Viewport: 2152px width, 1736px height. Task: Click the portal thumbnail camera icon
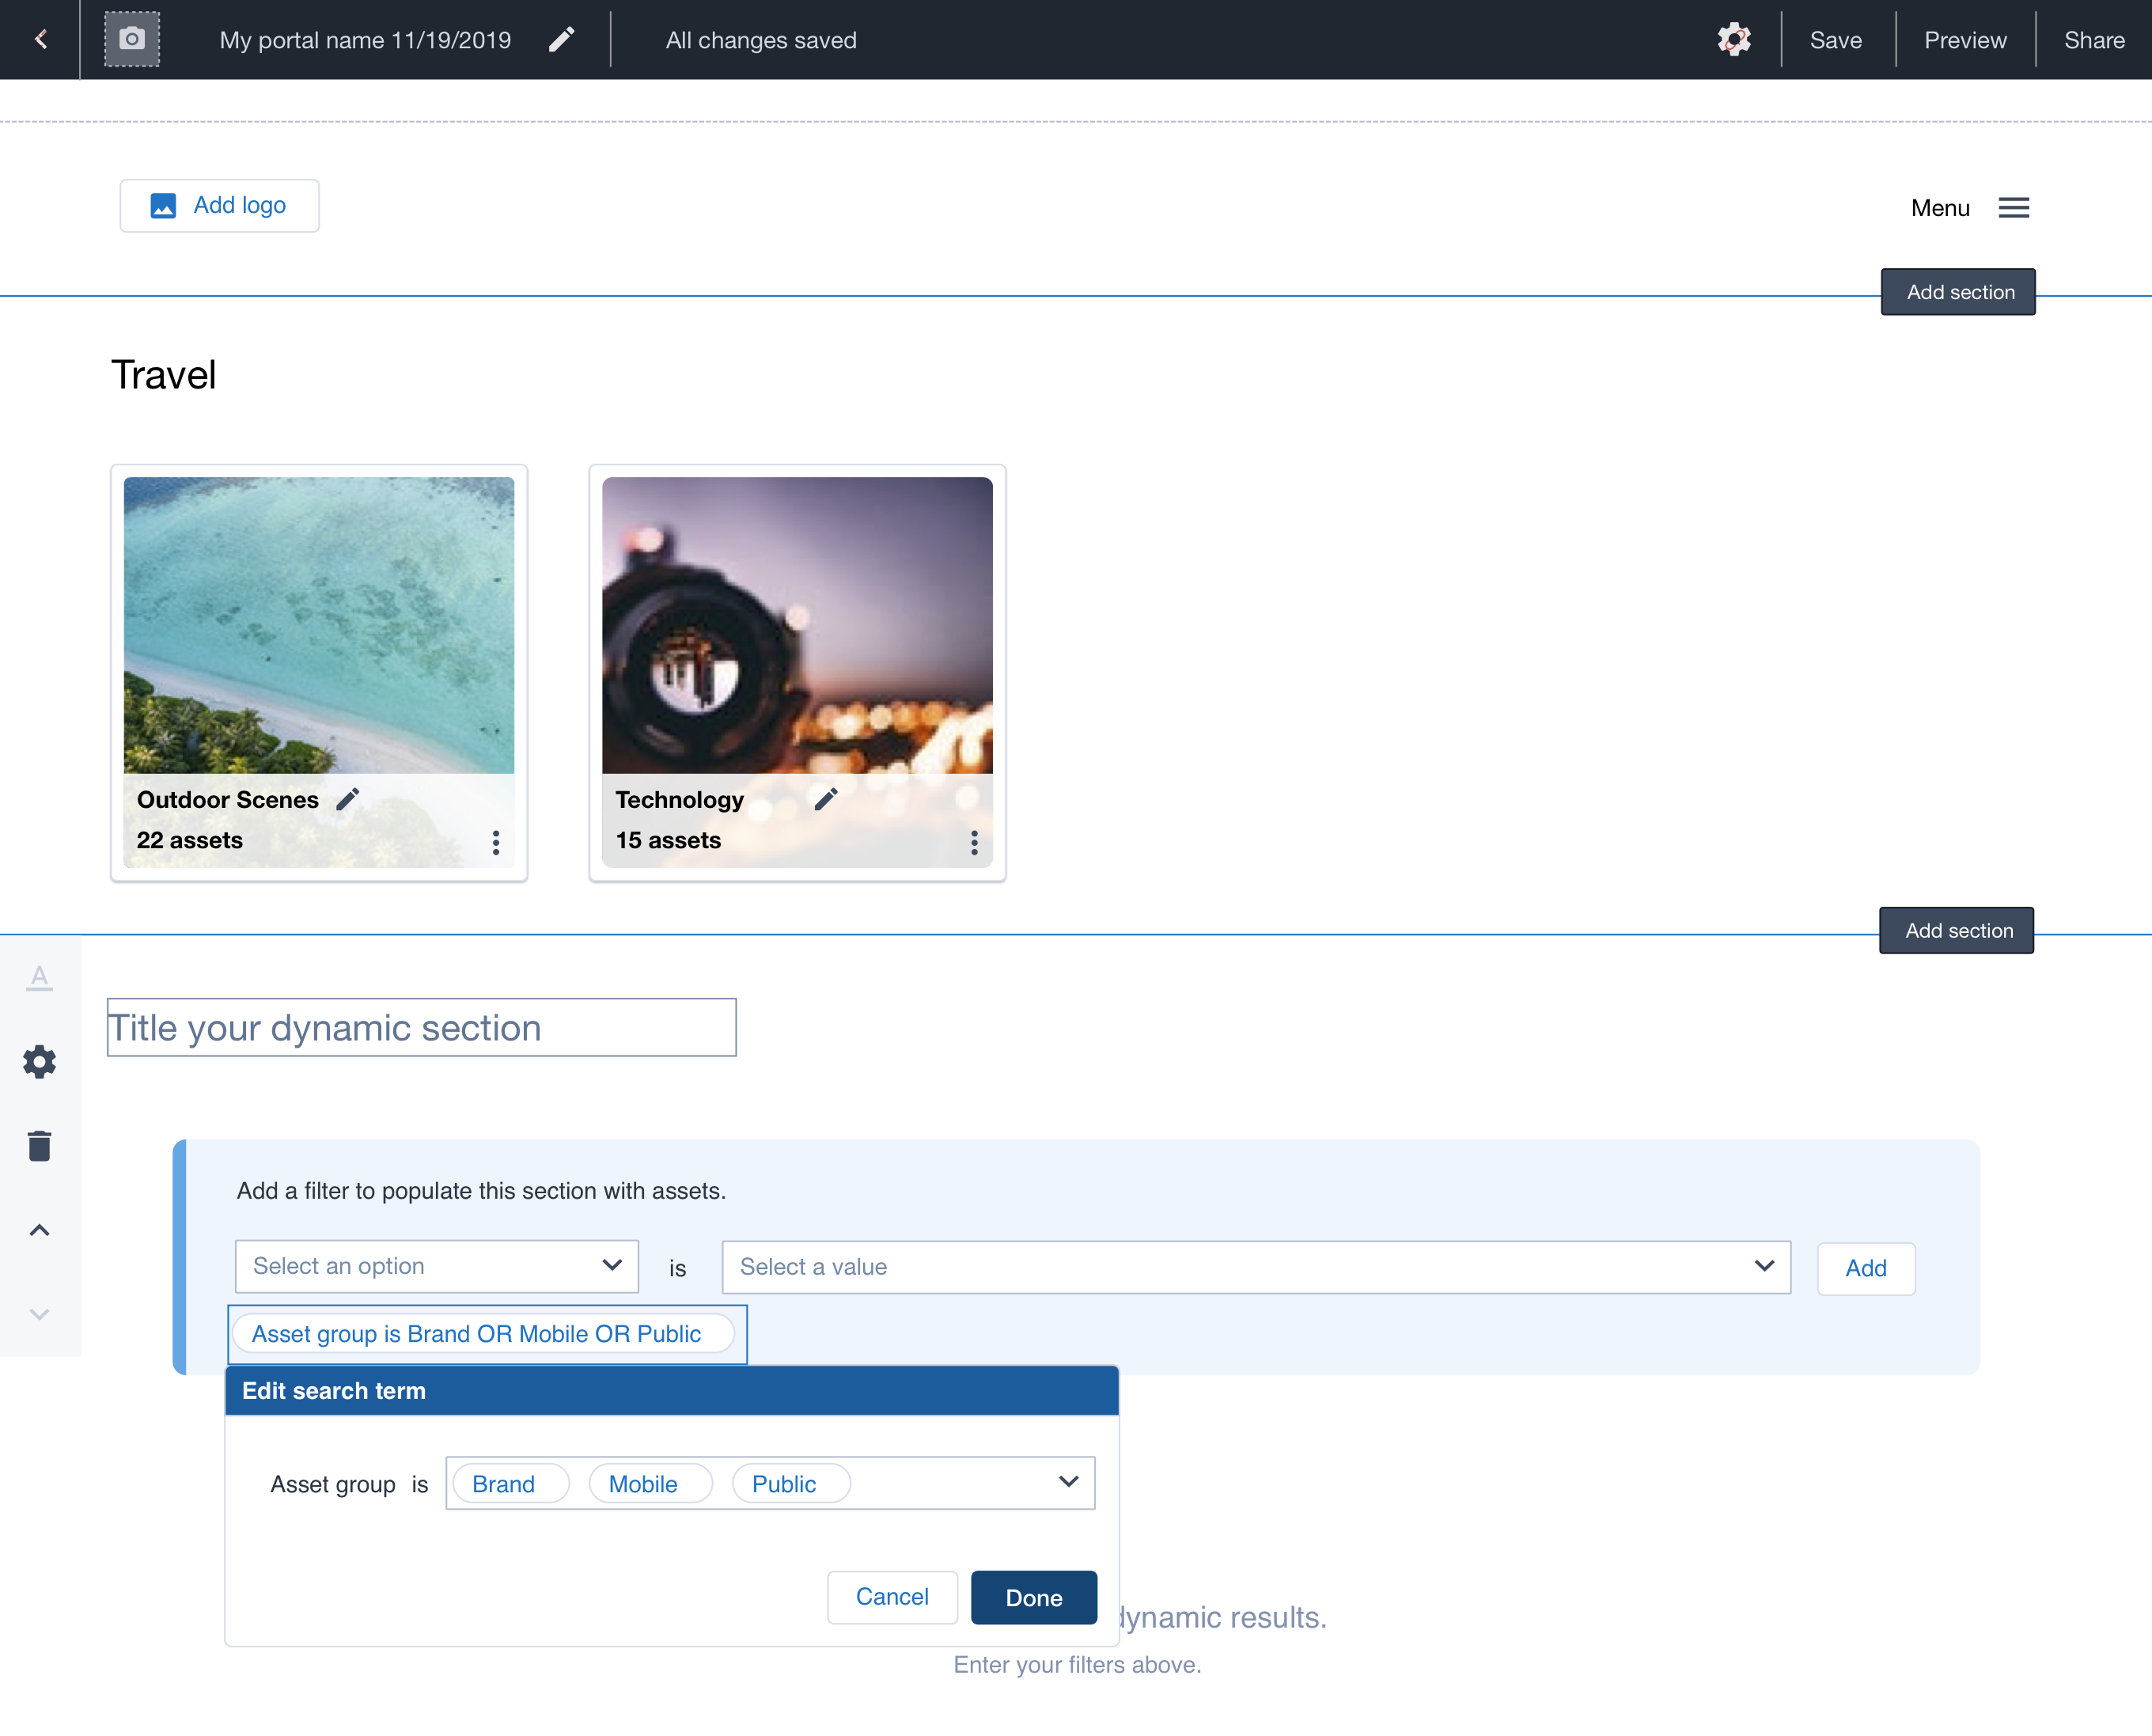(x=132, y=40)
